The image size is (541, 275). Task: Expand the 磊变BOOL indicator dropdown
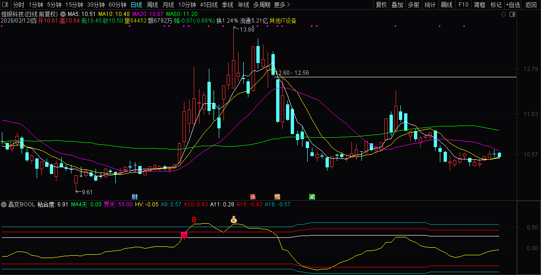(4, 204)
